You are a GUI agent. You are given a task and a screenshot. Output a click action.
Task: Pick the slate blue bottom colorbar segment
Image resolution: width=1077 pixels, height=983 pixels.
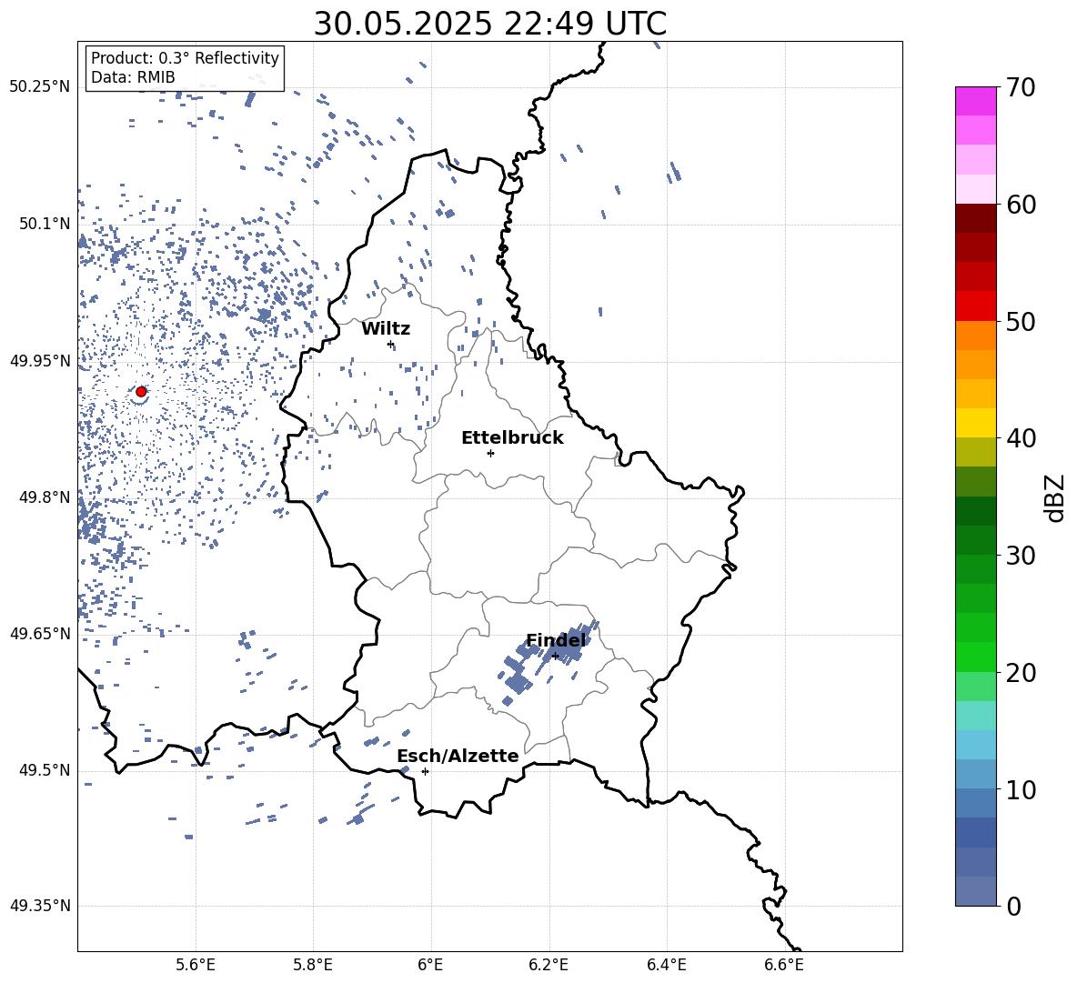pos(976,891)
